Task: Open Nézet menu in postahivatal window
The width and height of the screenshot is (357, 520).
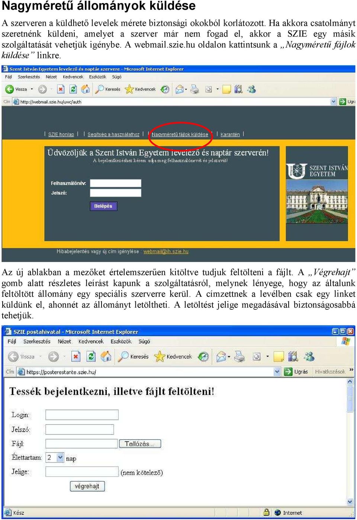Action: pyautogui.click(x=64, y=341)
